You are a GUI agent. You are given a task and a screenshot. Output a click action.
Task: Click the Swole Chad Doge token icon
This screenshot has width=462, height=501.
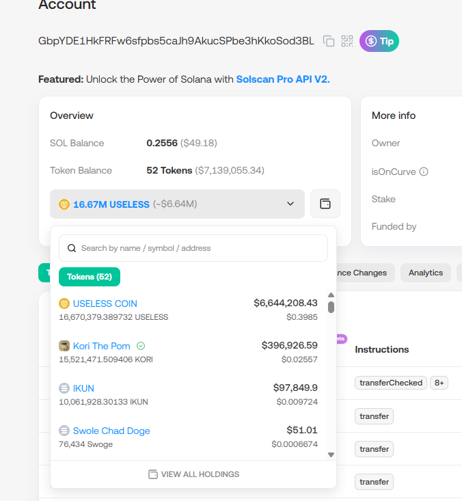64,431
